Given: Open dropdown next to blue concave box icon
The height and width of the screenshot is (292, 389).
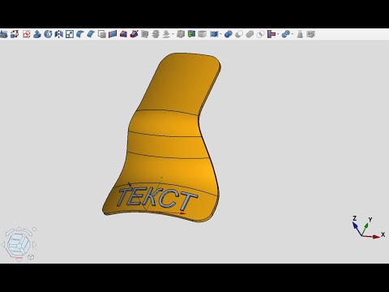Looking at the screenshot, I should click(220, 34).
